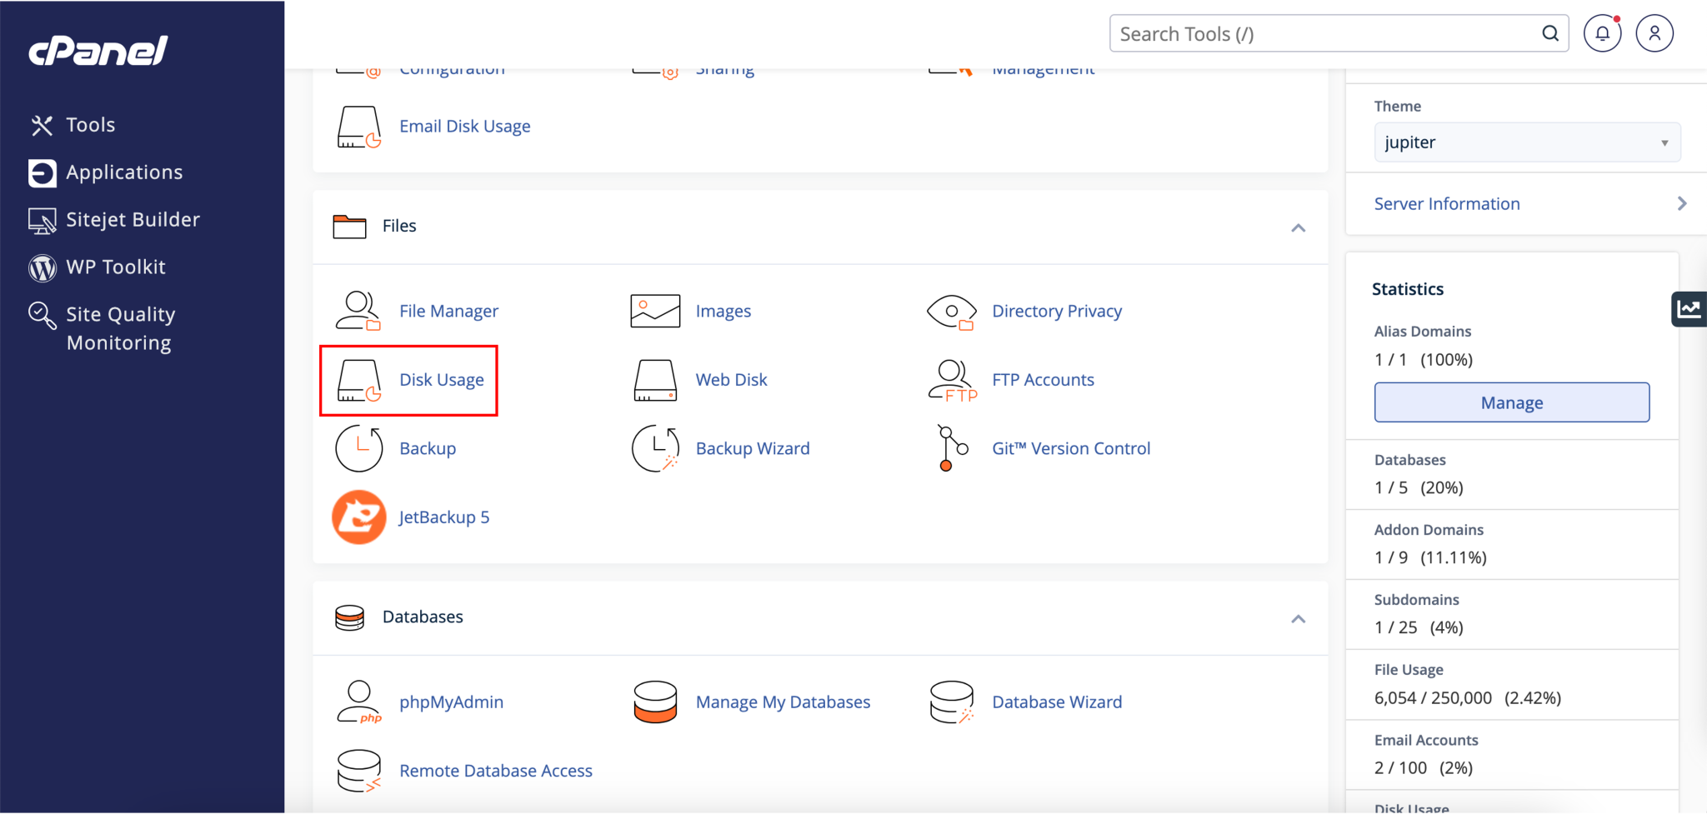Open the notifications bell icon
The height and width of the screenshot is (814, 1707).
pos(1602,33)
